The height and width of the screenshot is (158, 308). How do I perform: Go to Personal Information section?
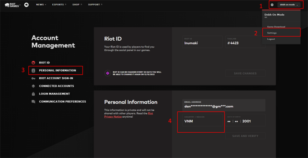coord(57,70)
